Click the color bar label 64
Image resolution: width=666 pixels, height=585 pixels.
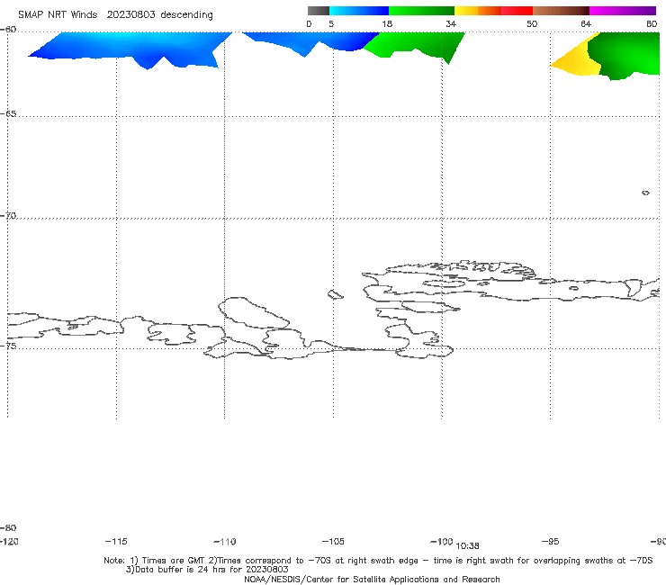(x=586, y=24)
